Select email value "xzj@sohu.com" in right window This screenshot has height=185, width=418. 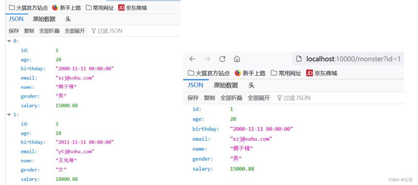[x=251, y=139]
